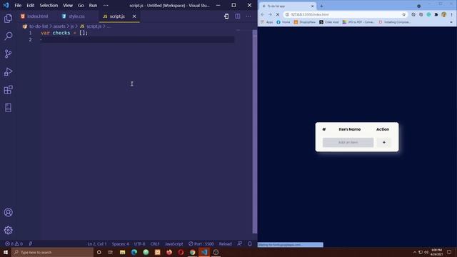
Task: Open the Home bookmark
Action: click(283, 22)
